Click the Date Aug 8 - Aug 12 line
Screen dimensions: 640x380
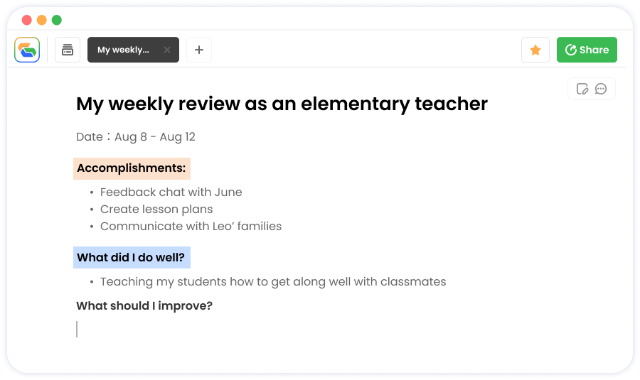coord(136,136)
